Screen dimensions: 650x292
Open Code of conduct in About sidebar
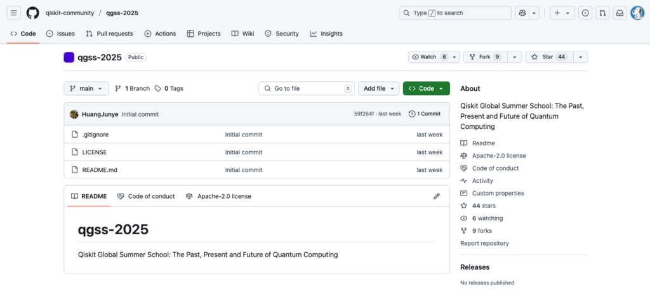(489, 168)
